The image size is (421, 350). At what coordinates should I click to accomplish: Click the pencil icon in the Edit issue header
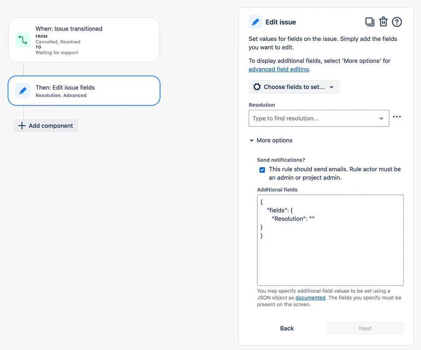tap(255, 22)
